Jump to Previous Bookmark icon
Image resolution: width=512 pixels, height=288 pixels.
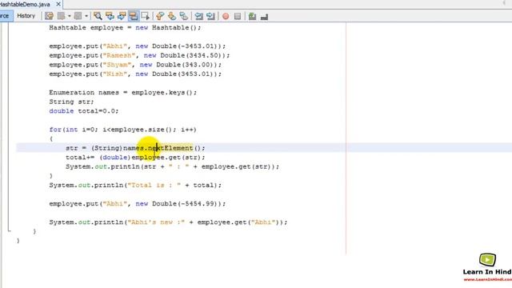tap(160, 16)
